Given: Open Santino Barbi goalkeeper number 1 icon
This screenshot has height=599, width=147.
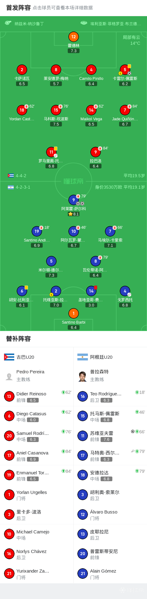Looking at the screenshot, I should coord(73,313).
